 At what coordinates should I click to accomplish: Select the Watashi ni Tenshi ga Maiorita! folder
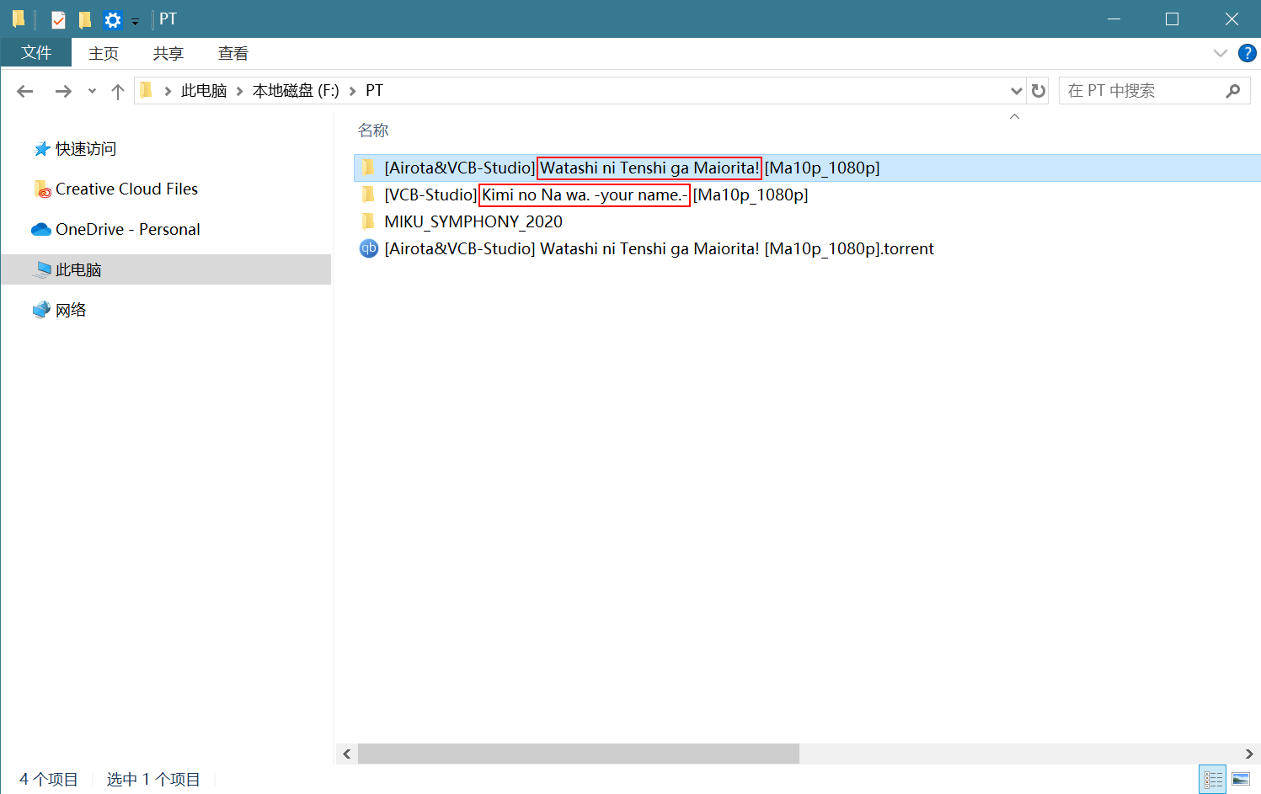pyautogui.click(x=807, y=168)
